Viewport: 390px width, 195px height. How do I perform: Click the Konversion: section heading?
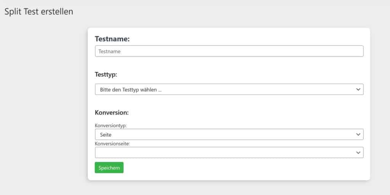click(112, 112)
